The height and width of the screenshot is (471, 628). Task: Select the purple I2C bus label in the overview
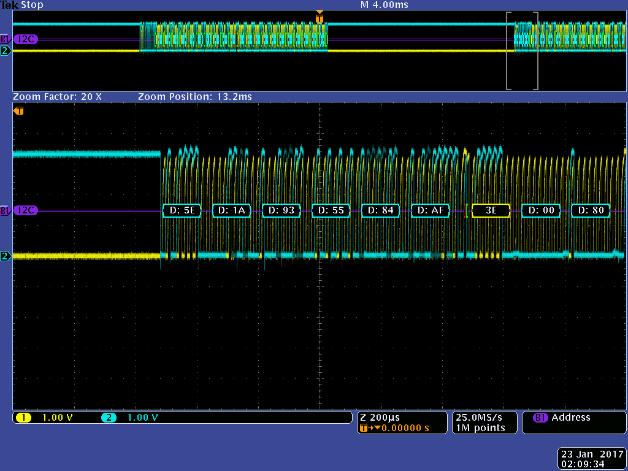click(26, 39)
